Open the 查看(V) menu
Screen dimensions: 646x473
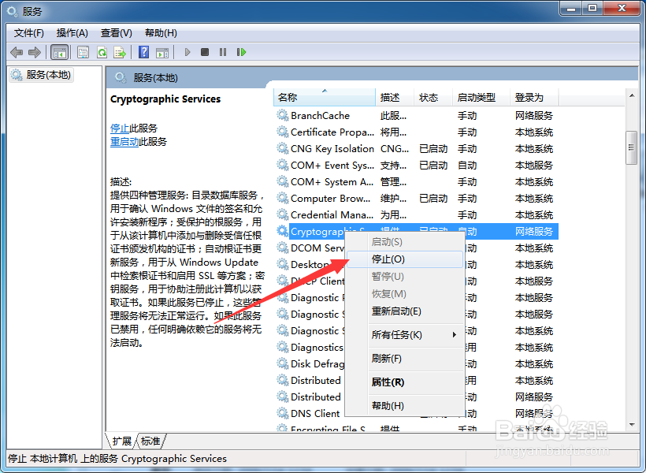click(x=115, y=32)
